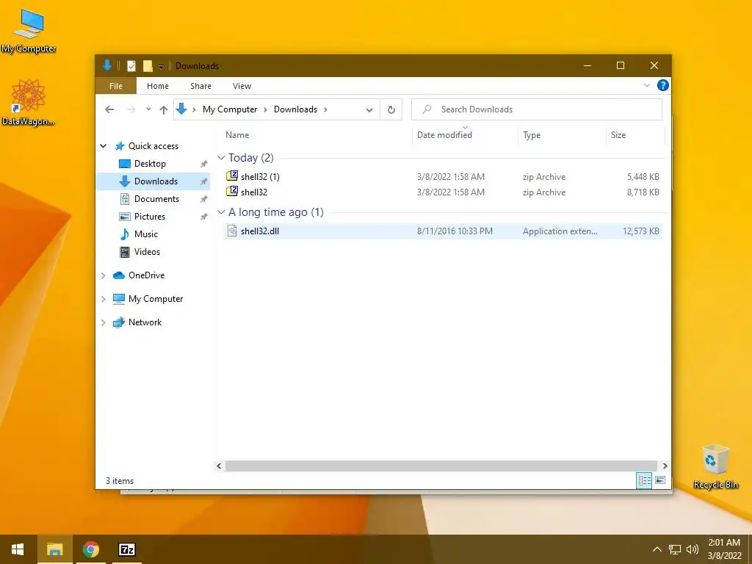The width and height of the screenshot is (752, 564).
Task: Open the taskbar clock showing 2:01 AM
Action: coord(724,549)
